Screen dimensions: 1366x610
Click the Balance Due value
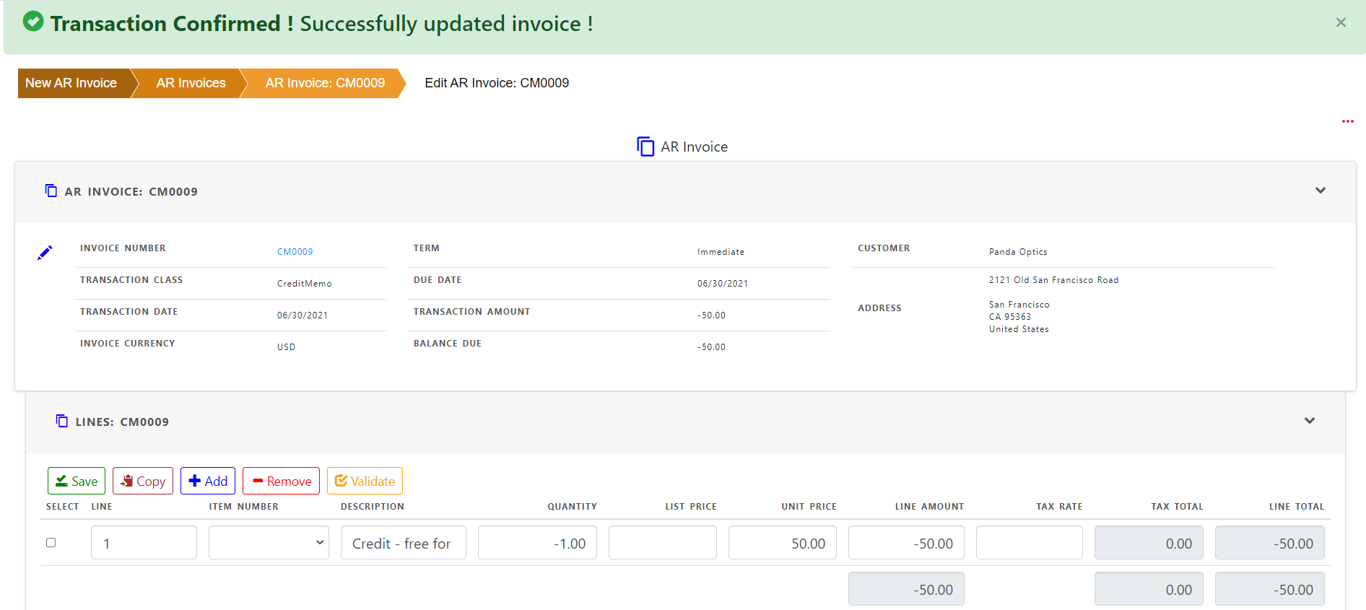click(x=711, y=347)
